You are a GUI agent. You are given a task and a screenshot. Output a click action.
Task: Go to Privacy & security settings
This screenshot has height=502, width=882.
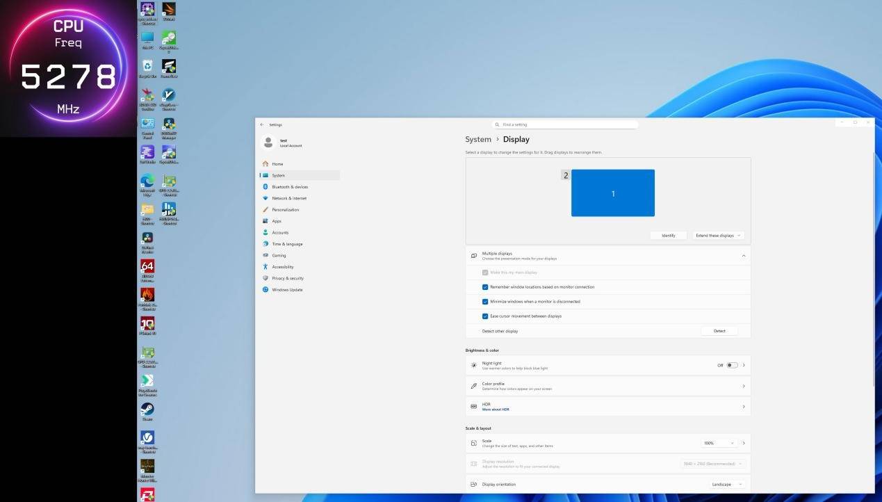click(287, 278)
